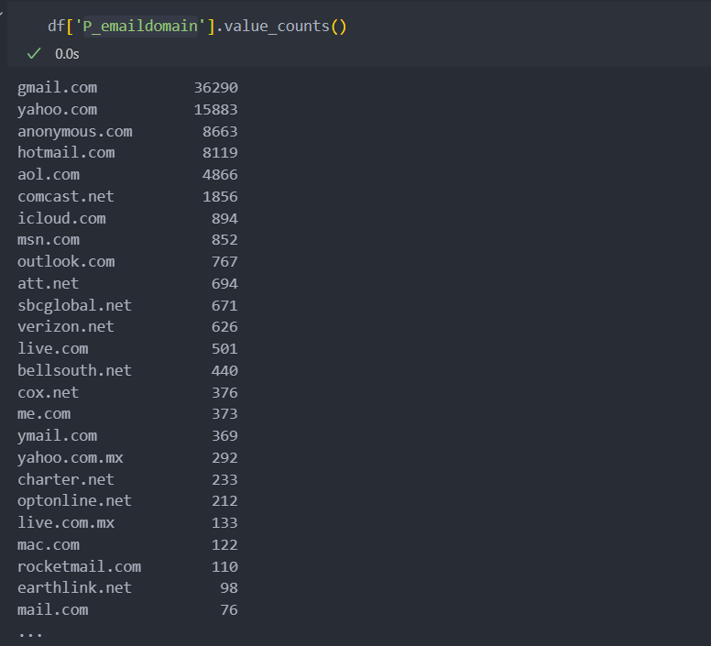This screenshot has width=711, height=646.
Task: Click the ymail.com row label
Action: [x=57, y=436]
